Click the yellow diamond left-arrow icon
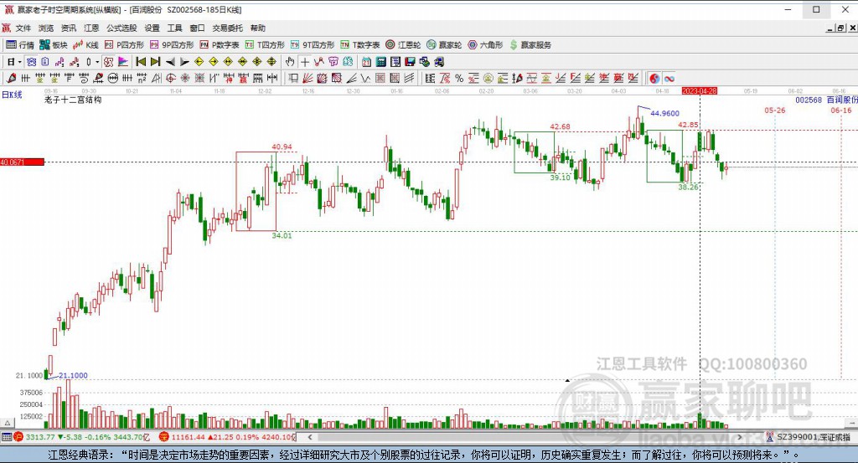This screenshot has width=858, height=463. (199, 62)
